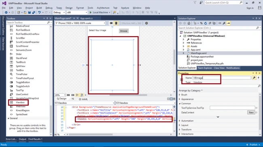Expand the Properties node in Solution Explorer
Viewport: 263px width, 147px height.
[x=184, y=39]
